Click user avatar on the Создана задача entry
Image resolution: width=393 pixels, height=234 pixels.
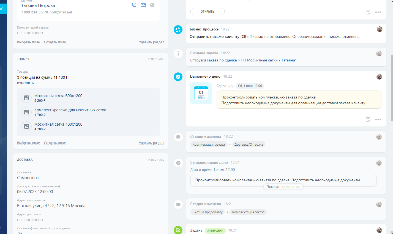pos(379,53)
